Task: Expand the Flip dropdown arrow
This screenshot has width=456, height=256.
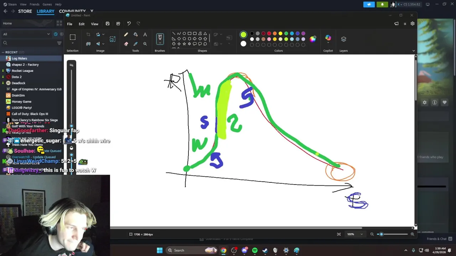Action: tap(103, 44)
